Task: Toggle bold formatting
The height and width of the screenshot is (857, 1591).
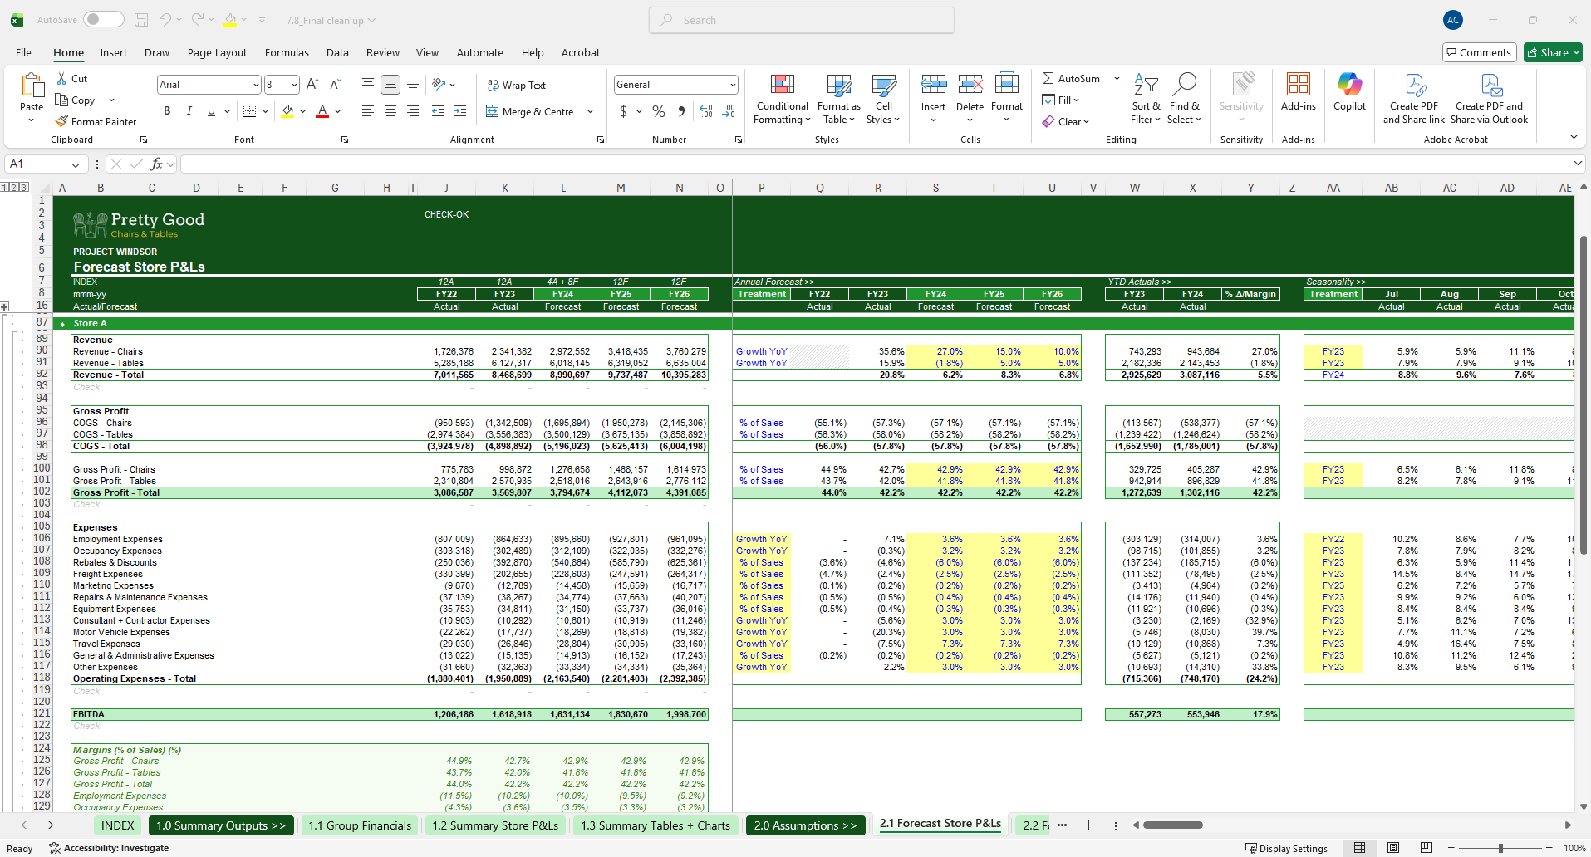Action: (x=167, y=111)
